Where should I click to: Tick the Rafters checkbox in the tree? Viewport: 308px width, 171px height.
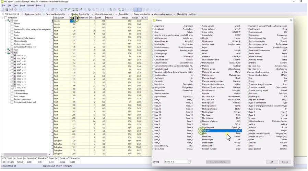pyautogui.click(x=12, y=24)
